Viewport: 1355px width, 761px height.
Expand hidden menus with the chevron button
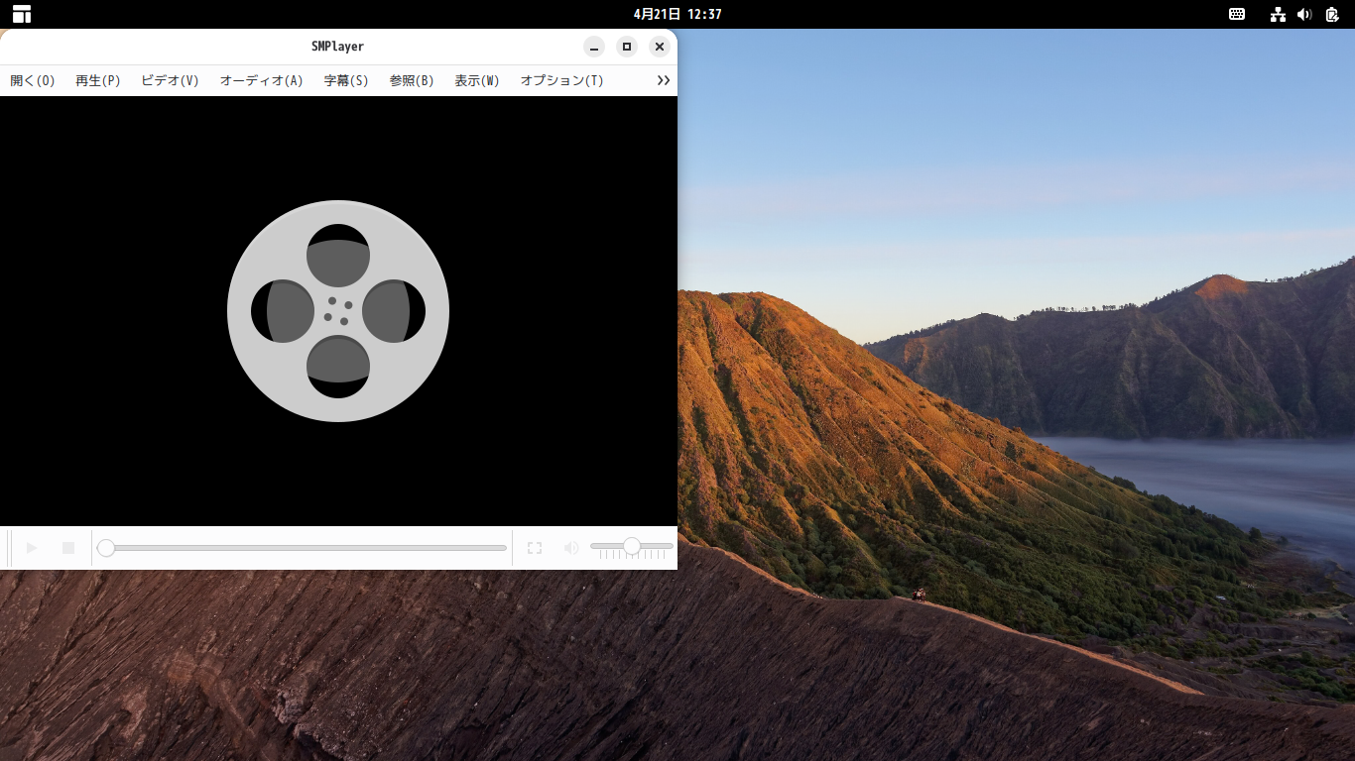663,80
